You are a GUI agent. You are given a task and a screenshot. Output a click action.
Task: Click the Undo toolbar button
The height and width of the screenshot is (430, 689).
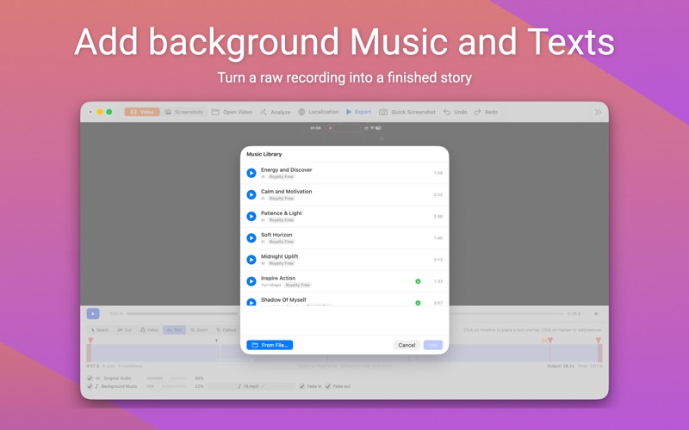456,112
